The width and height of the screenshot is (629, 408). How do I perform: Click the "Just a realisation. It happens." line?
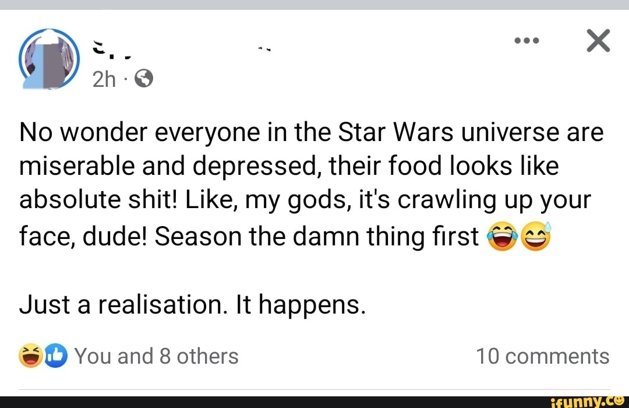pos(192,304)
